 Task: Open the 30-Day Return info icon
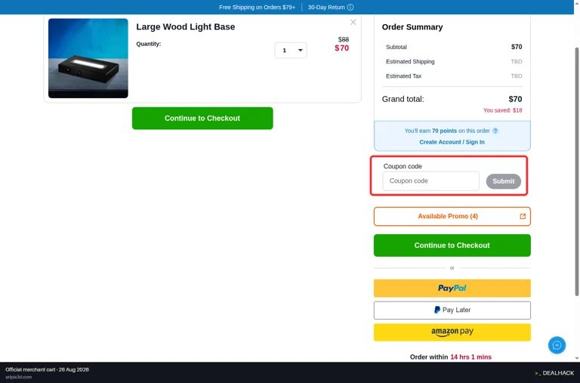coord(350,7)
